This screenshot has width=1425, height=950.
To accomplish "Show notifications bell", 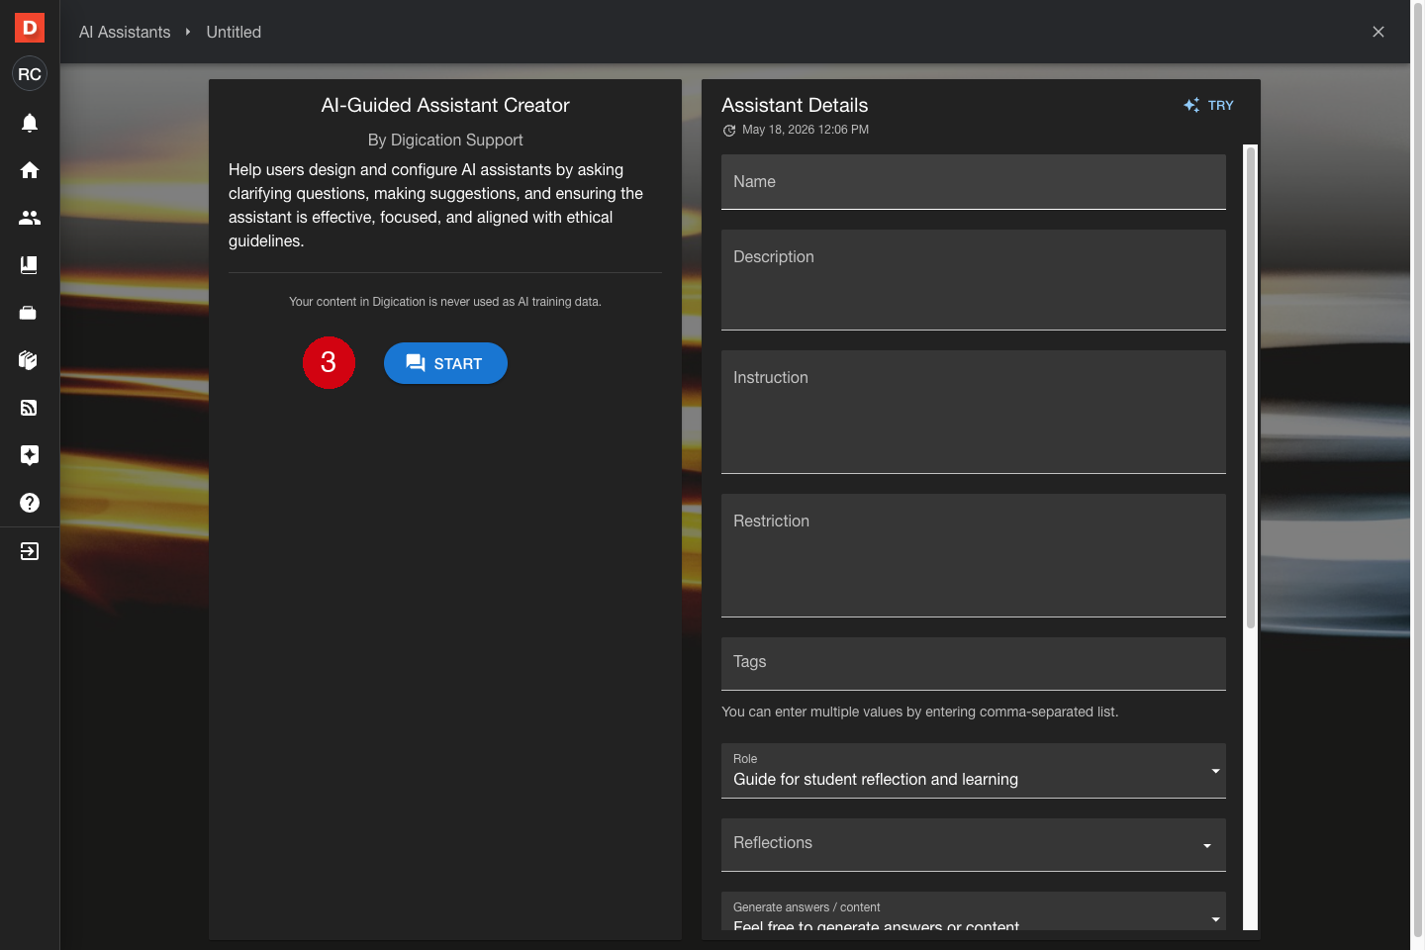I will [x=30, y=123].
